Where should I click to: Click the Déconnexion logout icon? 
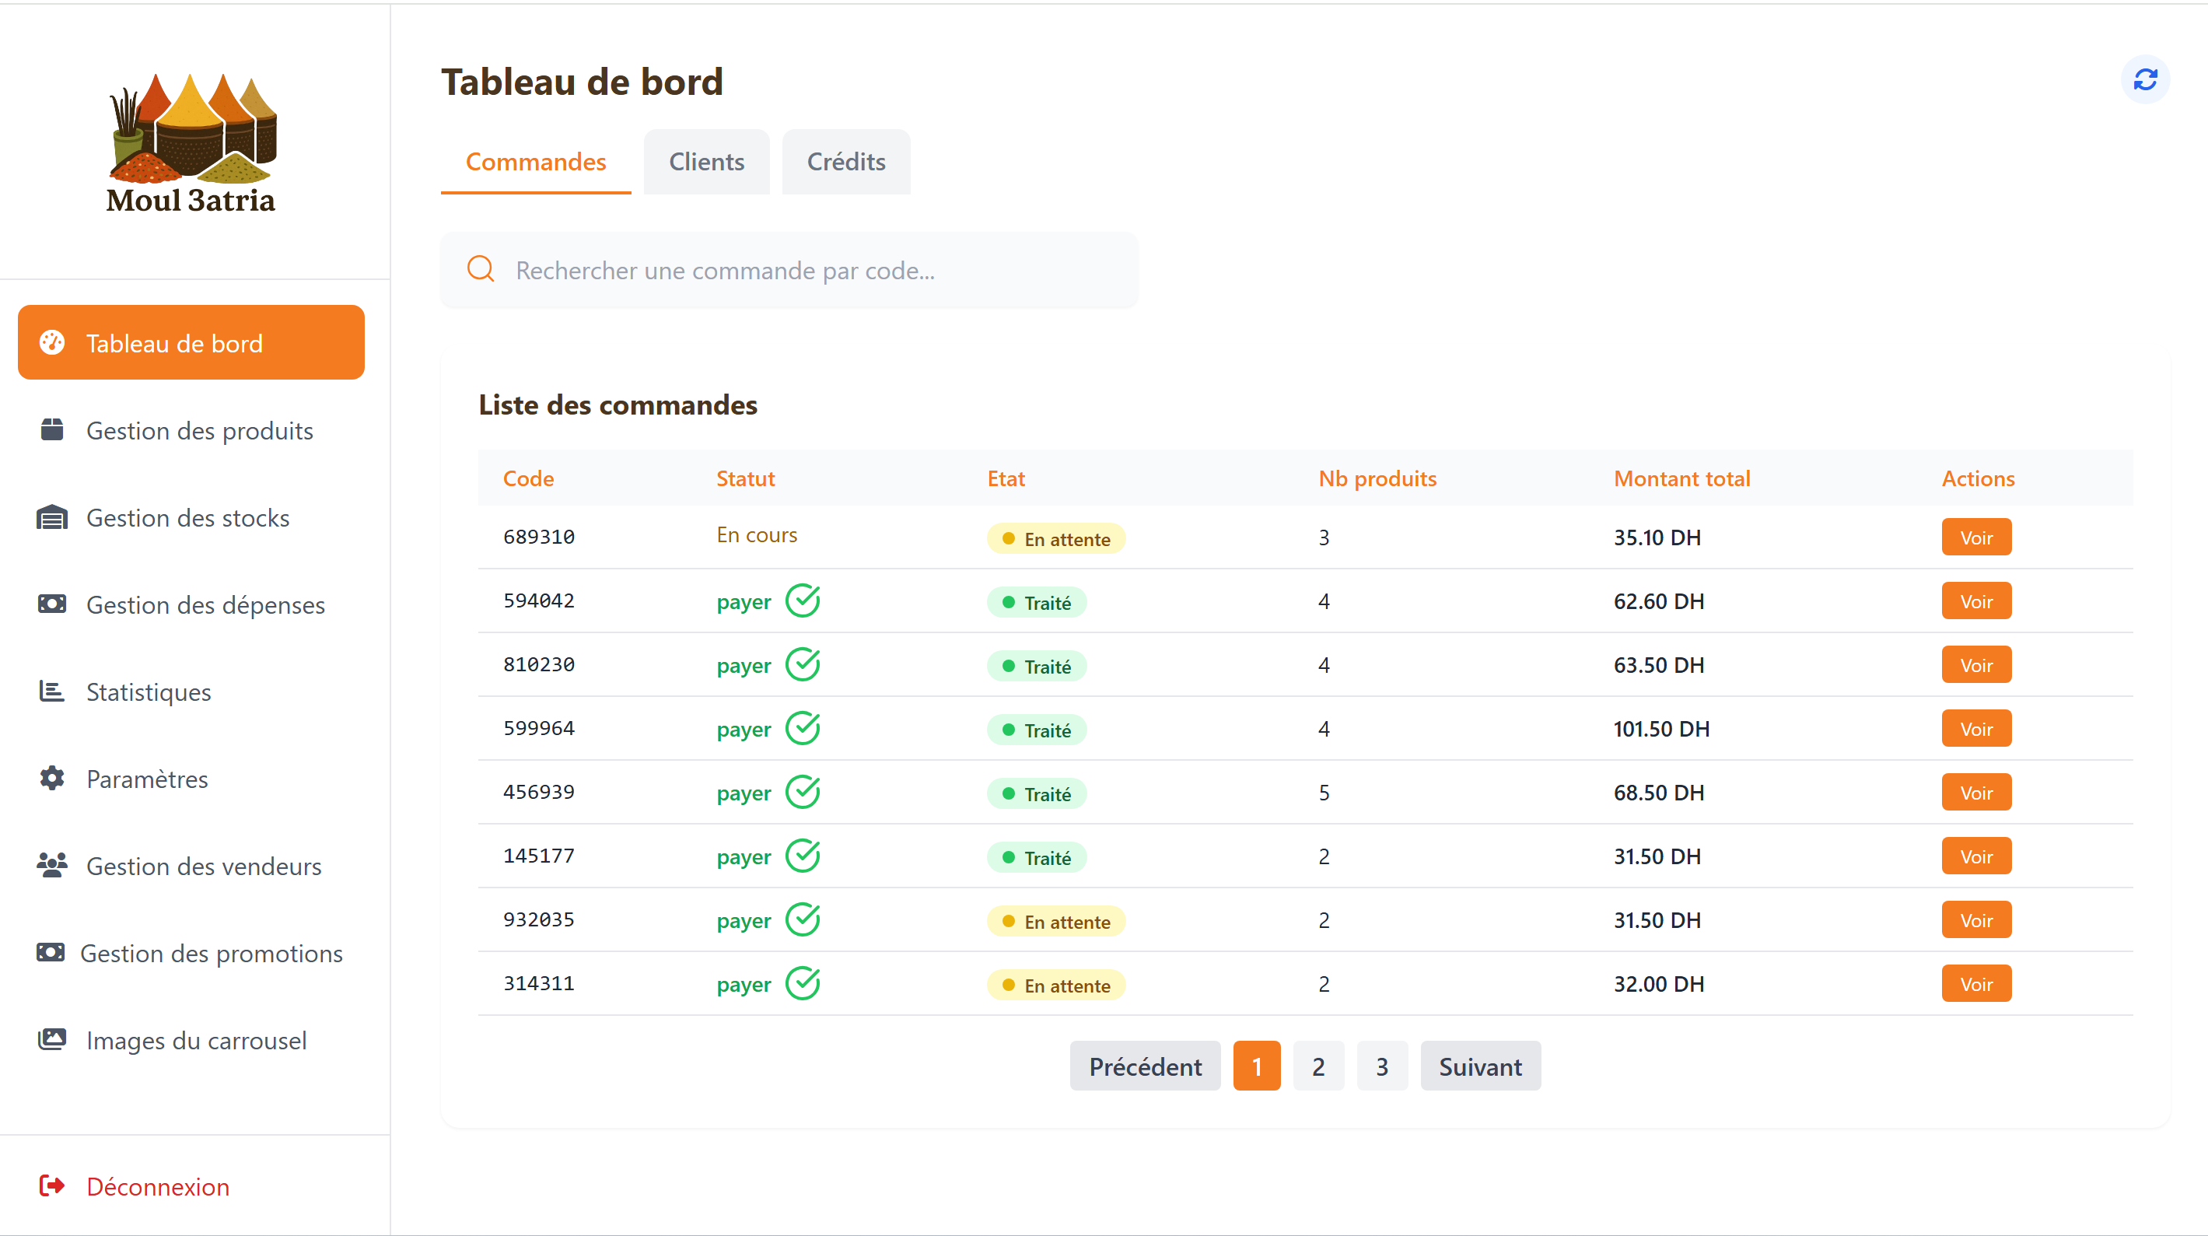pyautogui.click(x=52, y=1185)
